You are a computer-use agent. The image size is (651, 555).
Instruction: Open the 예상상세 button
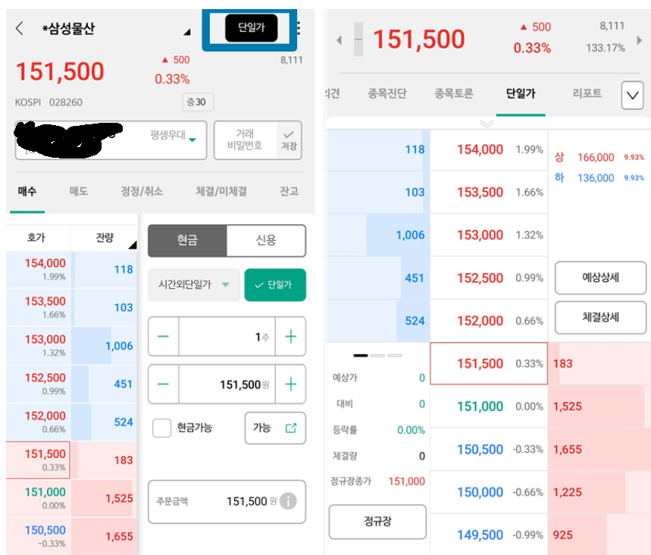click(600, 277)
